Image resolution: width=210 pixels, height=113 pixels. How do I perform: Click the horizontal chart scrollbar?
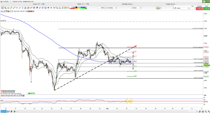click(x=107, y=111)
